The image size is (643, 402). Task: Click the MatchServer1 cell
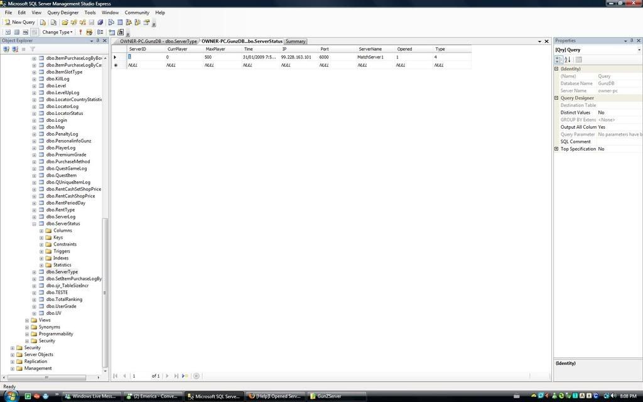point(375,57)
